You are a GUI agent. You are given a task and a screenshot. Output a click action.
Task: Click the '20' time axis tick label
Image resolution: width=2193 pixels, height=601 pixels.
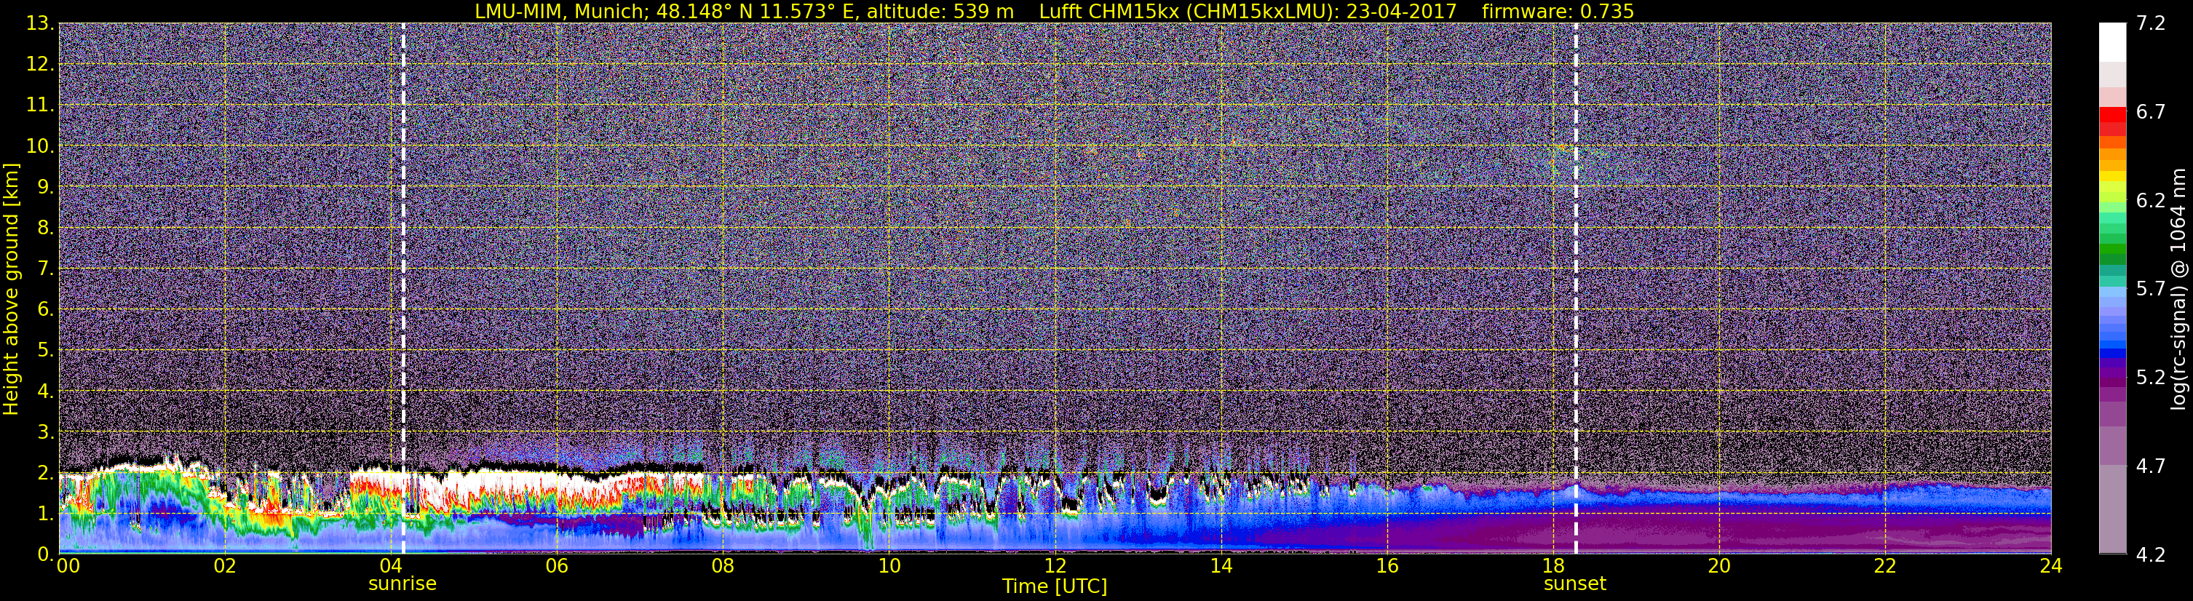(x=1719, y=566)
